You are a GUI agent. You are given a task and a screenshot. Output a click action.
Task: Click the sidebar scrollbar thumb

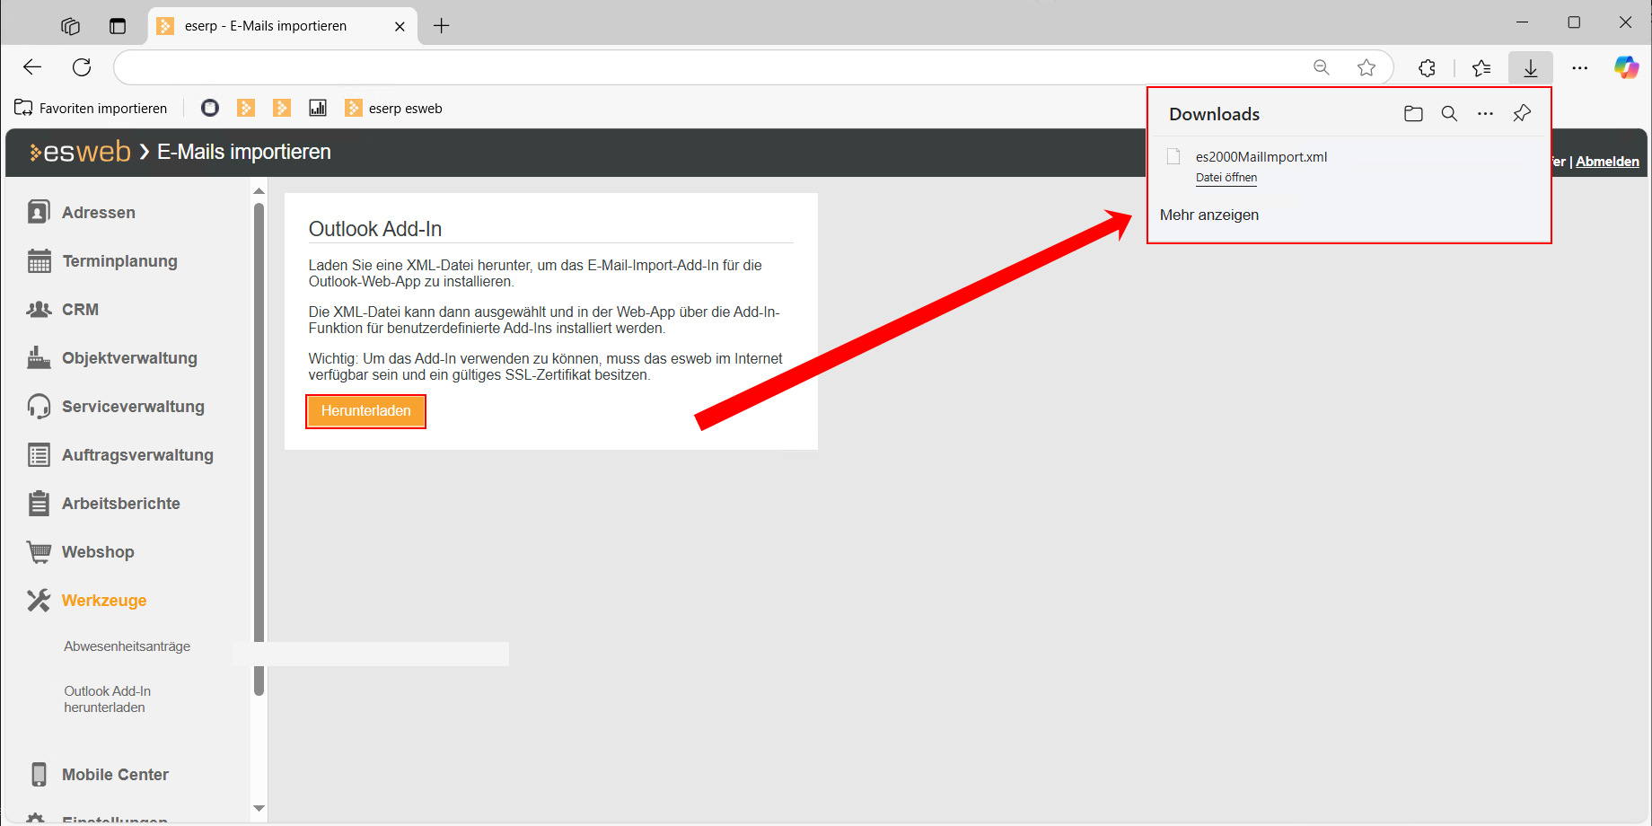[259, 449]
